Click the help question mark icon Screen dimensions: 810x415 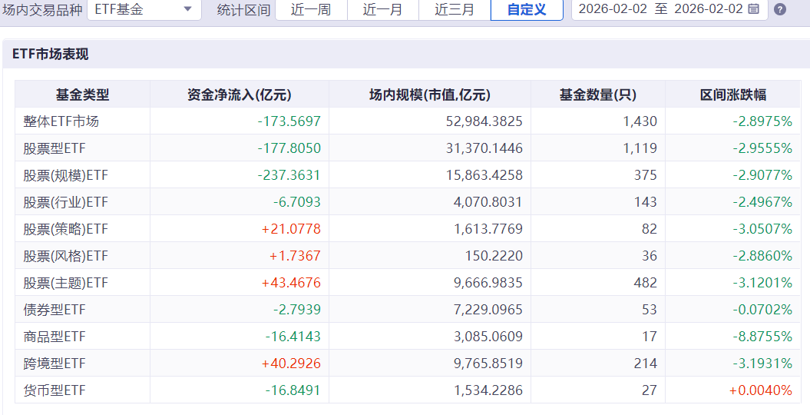coord(780,9)
